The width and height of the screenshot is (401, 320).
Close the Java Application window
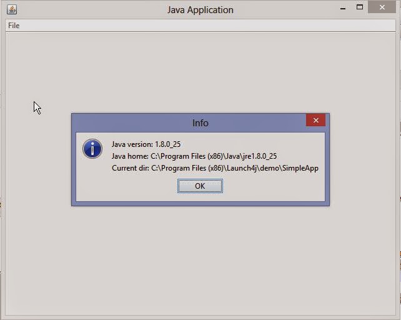pos(382,7)
